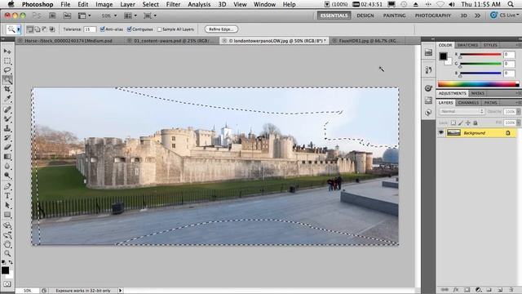
Task: Click Intersect with Selection mode icon
Action: 52,29
